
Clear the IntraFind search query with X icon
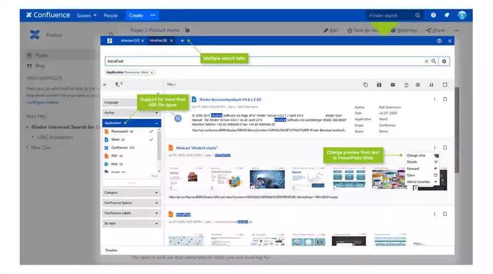point(426,61)
